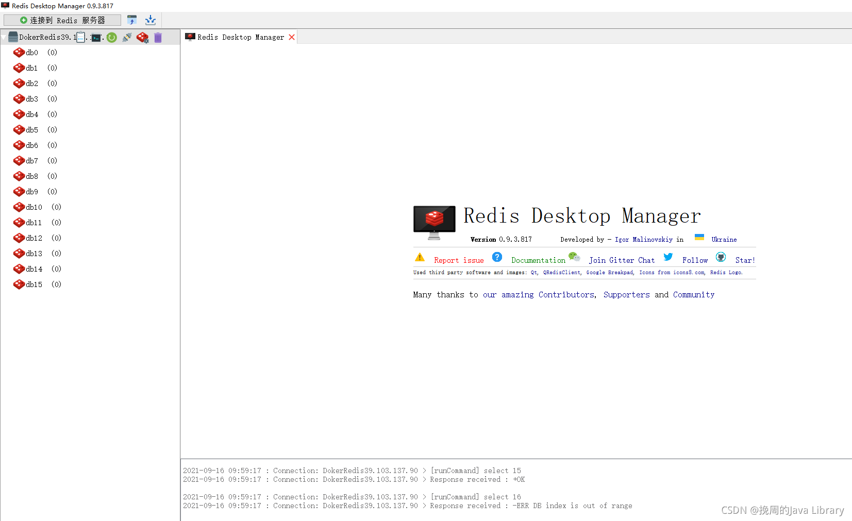Viewport: 852px width, 521px height.
Task: Click the blue question mark icon
Action: [x=497, y=257]
